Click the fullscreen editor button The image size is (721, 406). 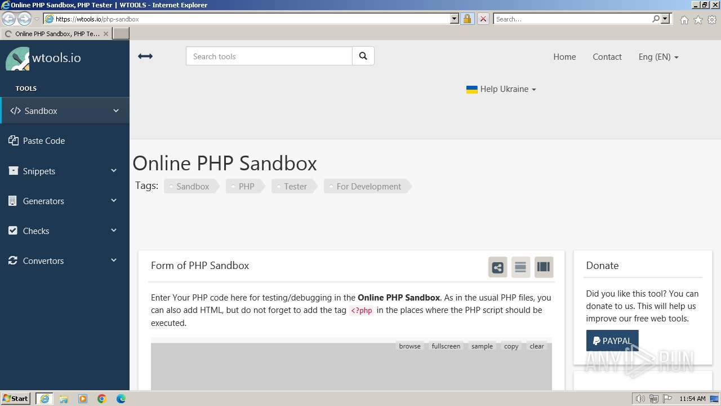(446, 346)
